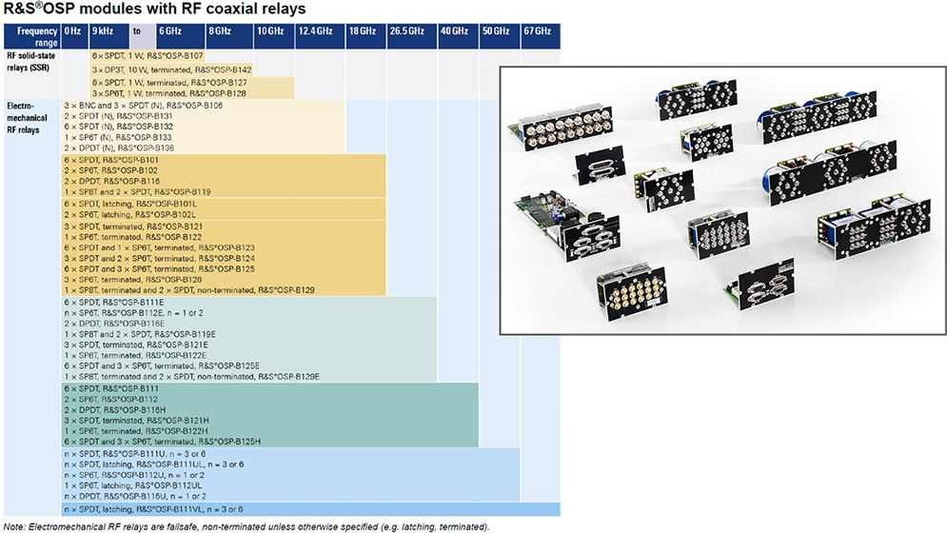947x533 pixels.
Task: Select '1 x SP6T, latching, OSP-B112UL'
Action: point(133,485)
